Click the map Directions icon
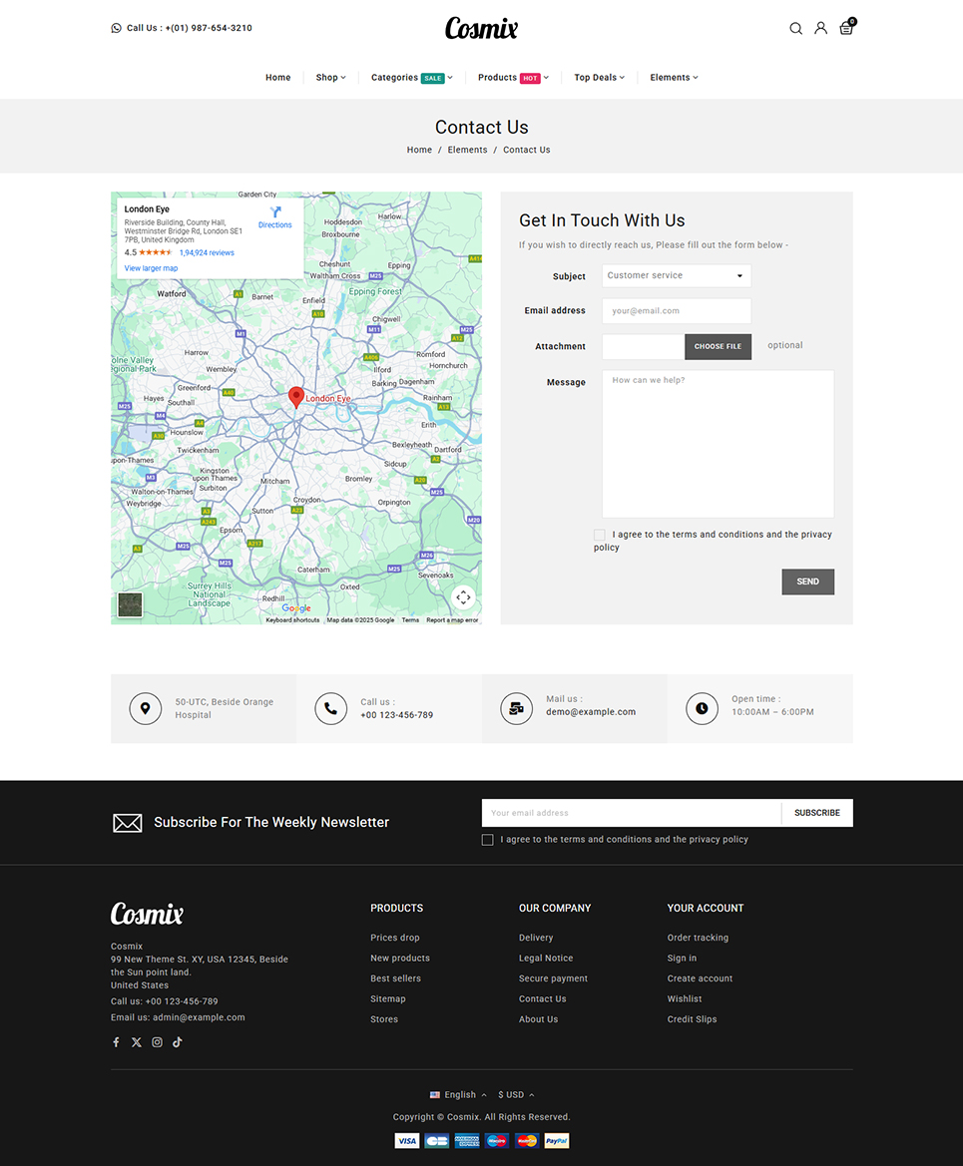 pos(275,213)
